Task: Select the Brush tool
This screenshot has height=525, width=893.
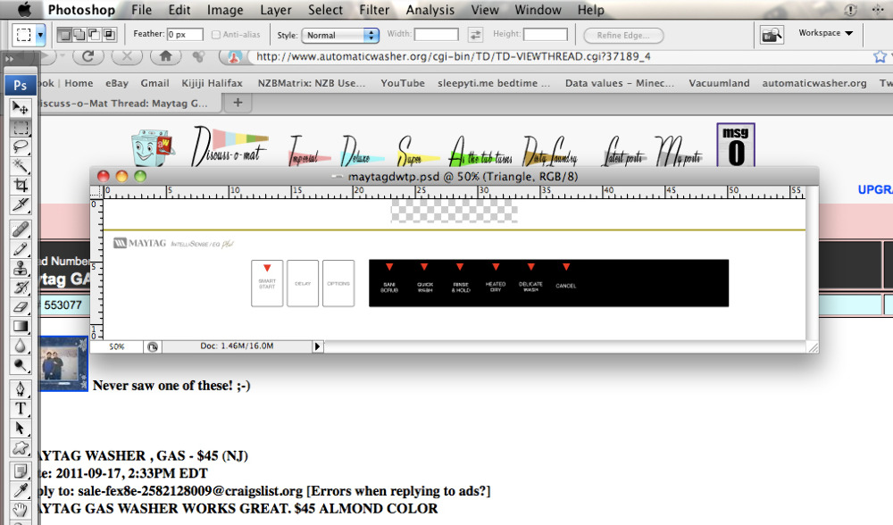Action: click(20, 249)
